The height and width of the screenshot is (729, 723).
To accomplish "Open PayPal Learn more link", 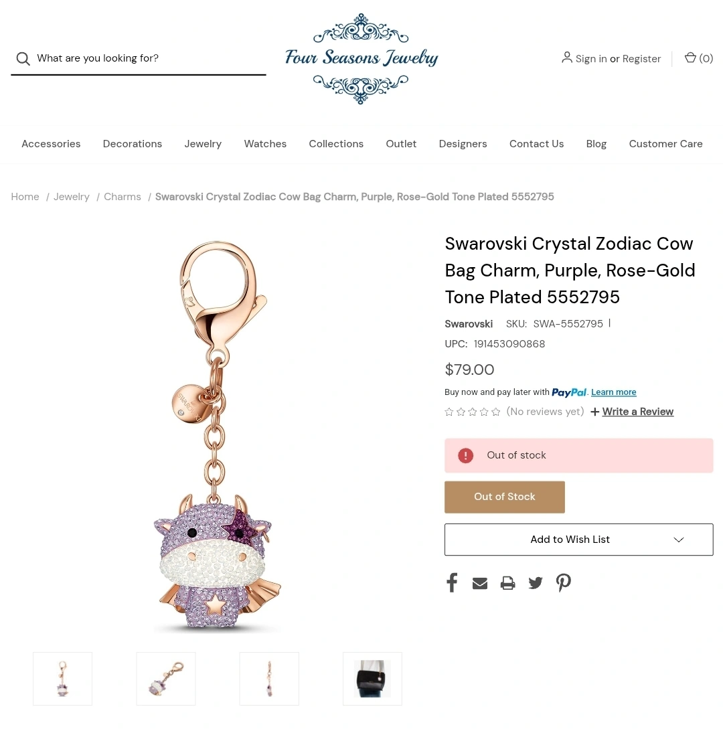I will [x=613, y=392].
